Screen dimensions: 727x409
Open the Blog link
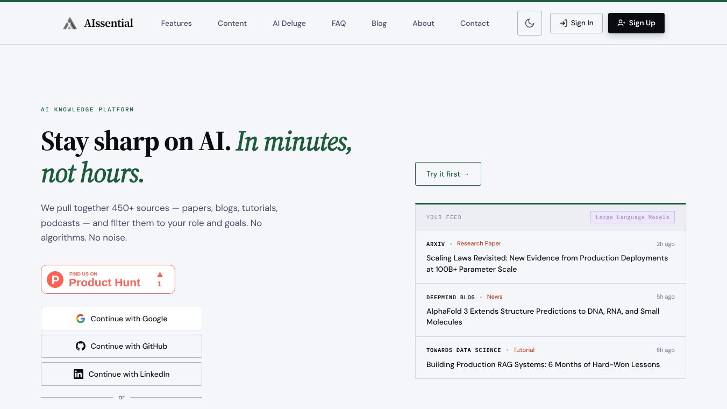click(379, 23)
